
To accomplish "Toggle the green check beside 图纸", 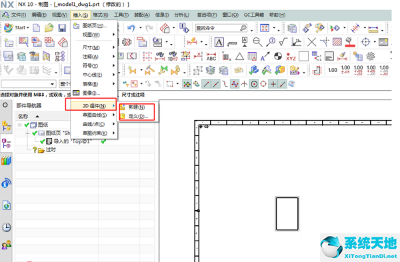I will [x=27, y=125].
